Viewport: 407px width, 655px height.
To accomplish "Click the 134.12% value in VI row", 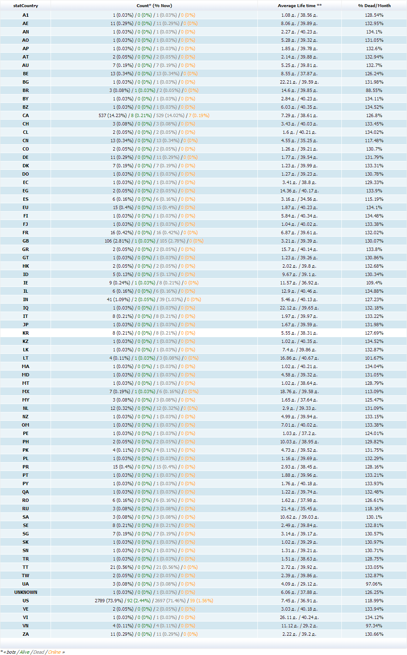I will [374, 617].
